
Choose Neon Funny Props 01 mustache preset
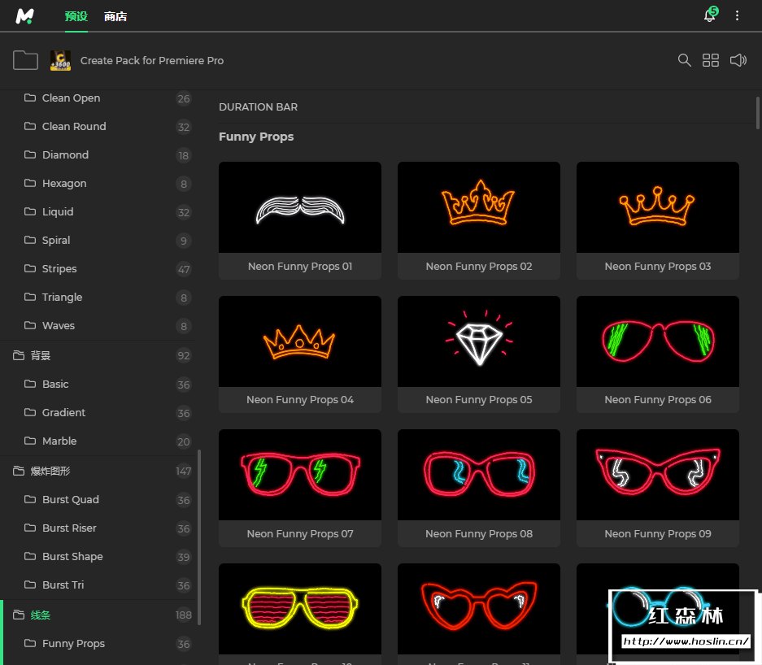[299, 208]
